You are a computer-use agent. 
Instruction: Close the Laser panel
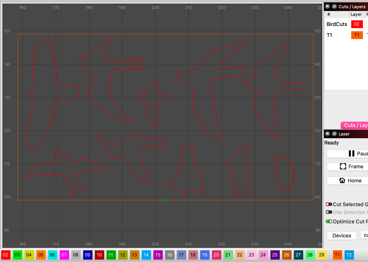click(328, 134)
